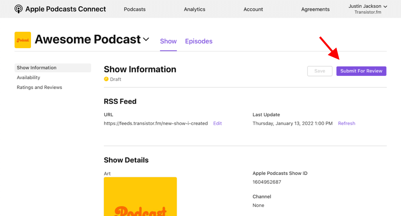401x216 pixels.
Task: Edit the RSS feed URL
Action: [x=217, y=123]
